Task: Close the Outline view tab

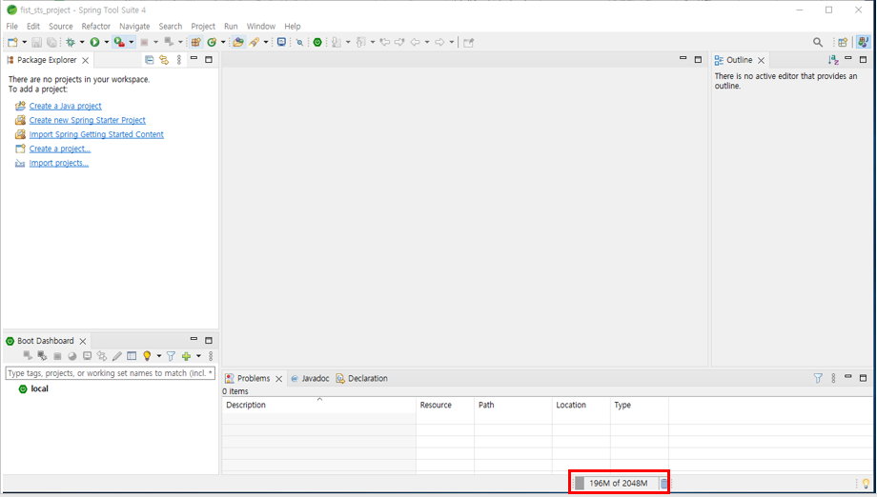Action: [761, 60]
